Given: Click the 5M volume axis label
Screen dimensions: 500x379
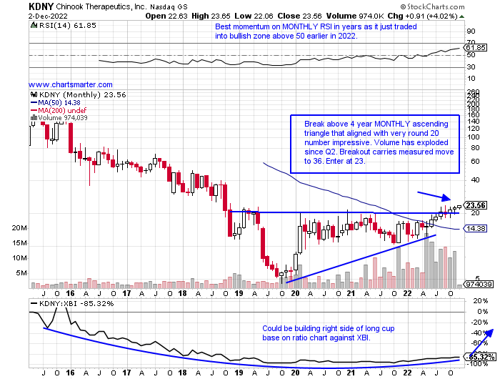Looking at the screenshot, I should (x=21, y=273).
